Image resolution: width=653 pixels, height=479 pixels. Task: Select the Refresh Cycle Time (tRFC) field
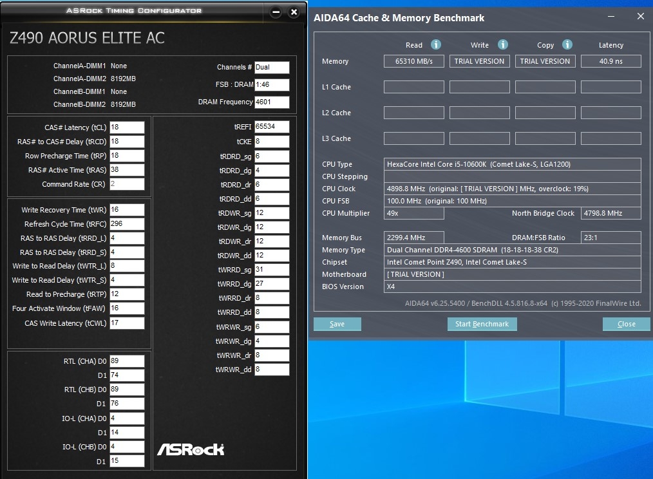(x=127, y=224)
